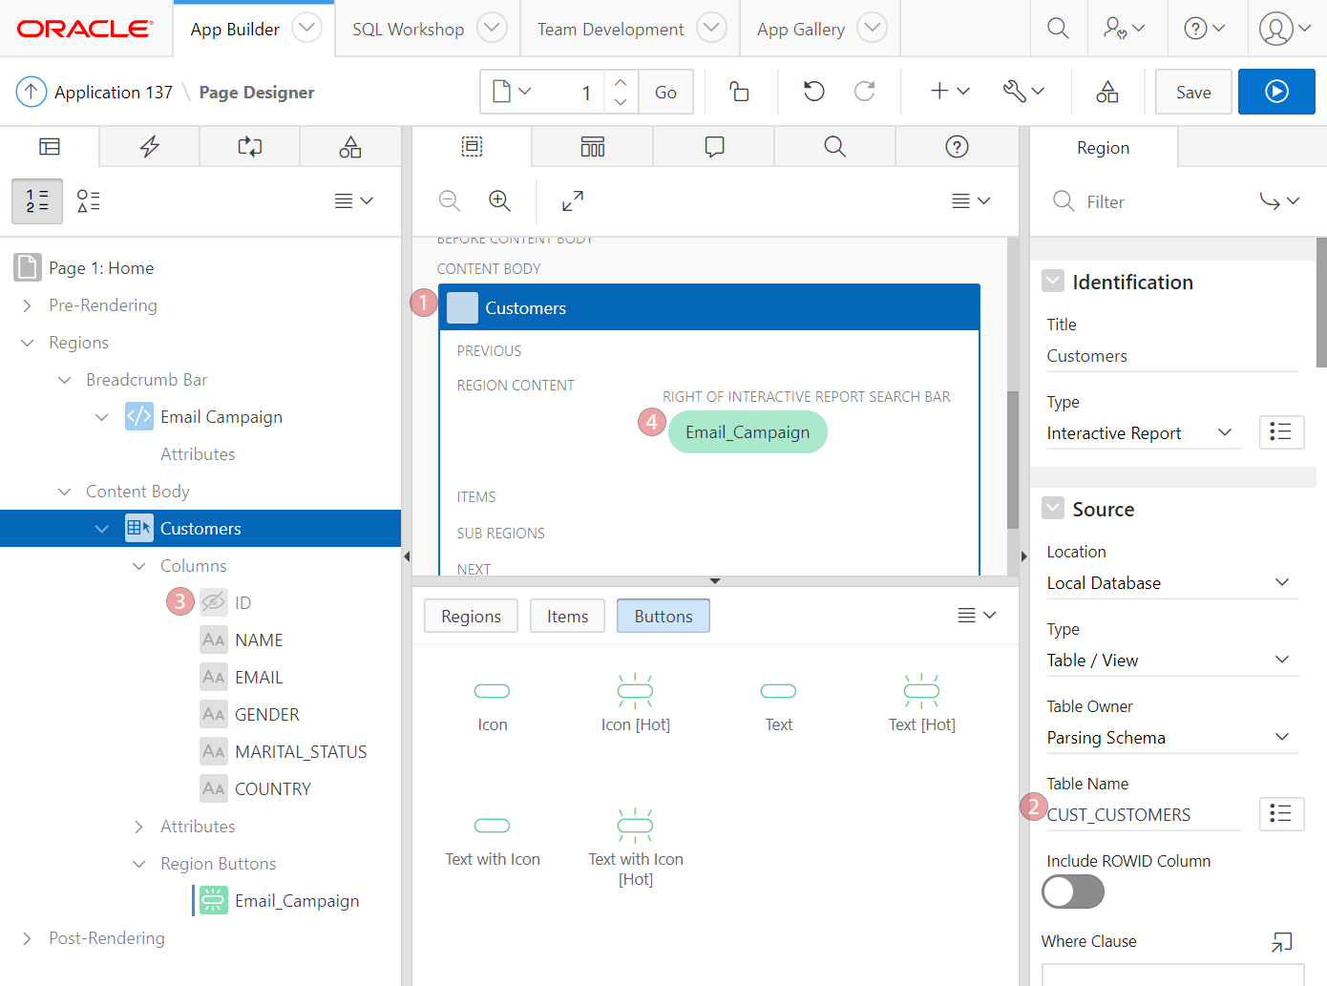Select group by component type view
1327x986 pixels.
(89, 201)
